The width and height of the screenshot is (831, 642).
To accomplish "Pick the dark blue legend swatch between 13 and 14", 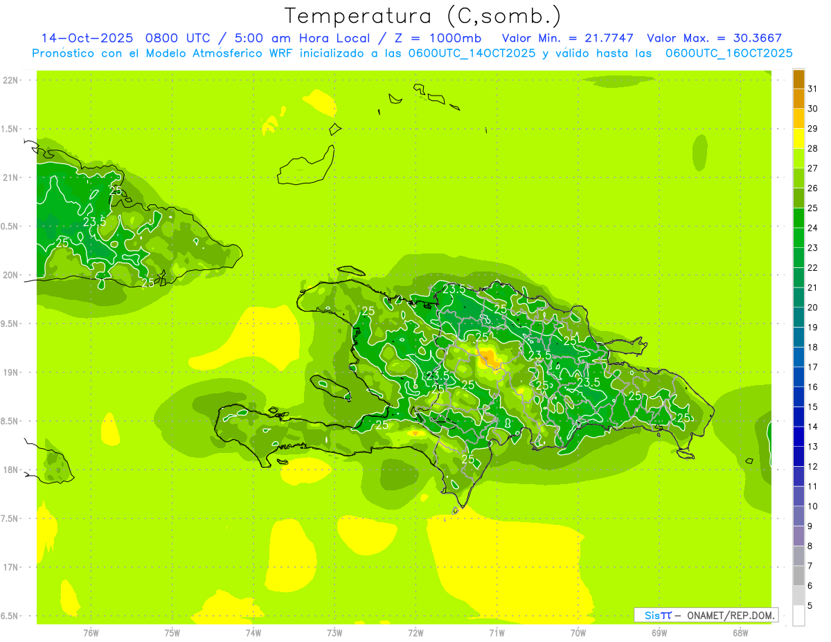I will pyautogui.click(x=798, y=437).
